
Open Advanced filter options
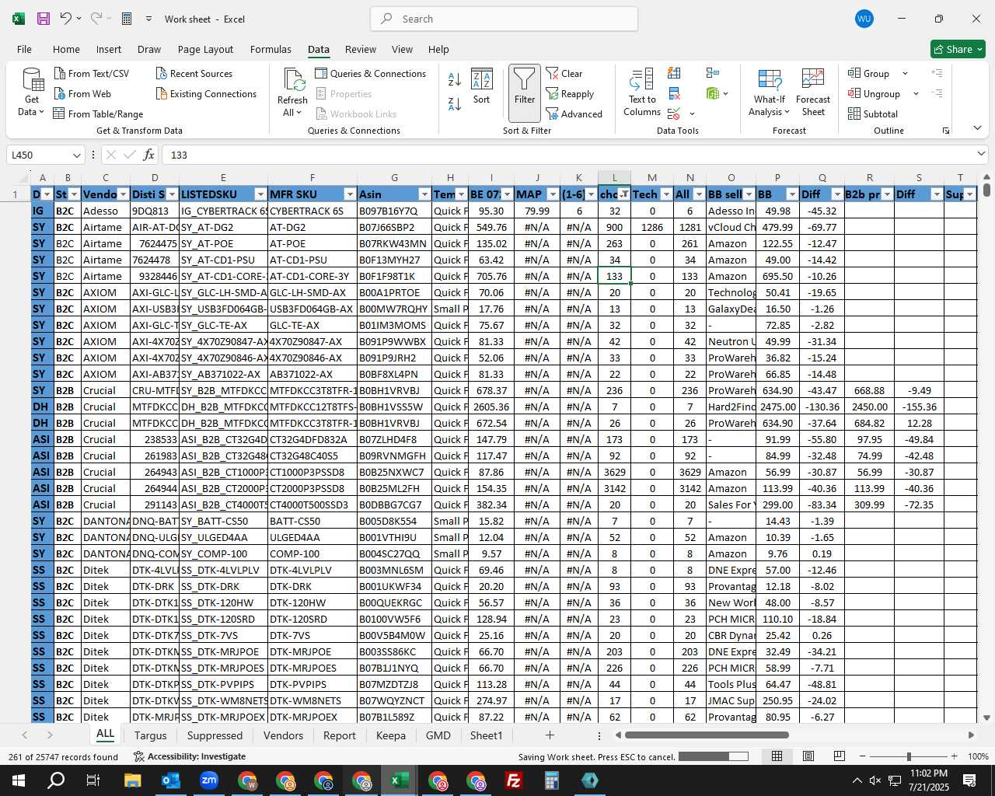click(x=574, y=113)
